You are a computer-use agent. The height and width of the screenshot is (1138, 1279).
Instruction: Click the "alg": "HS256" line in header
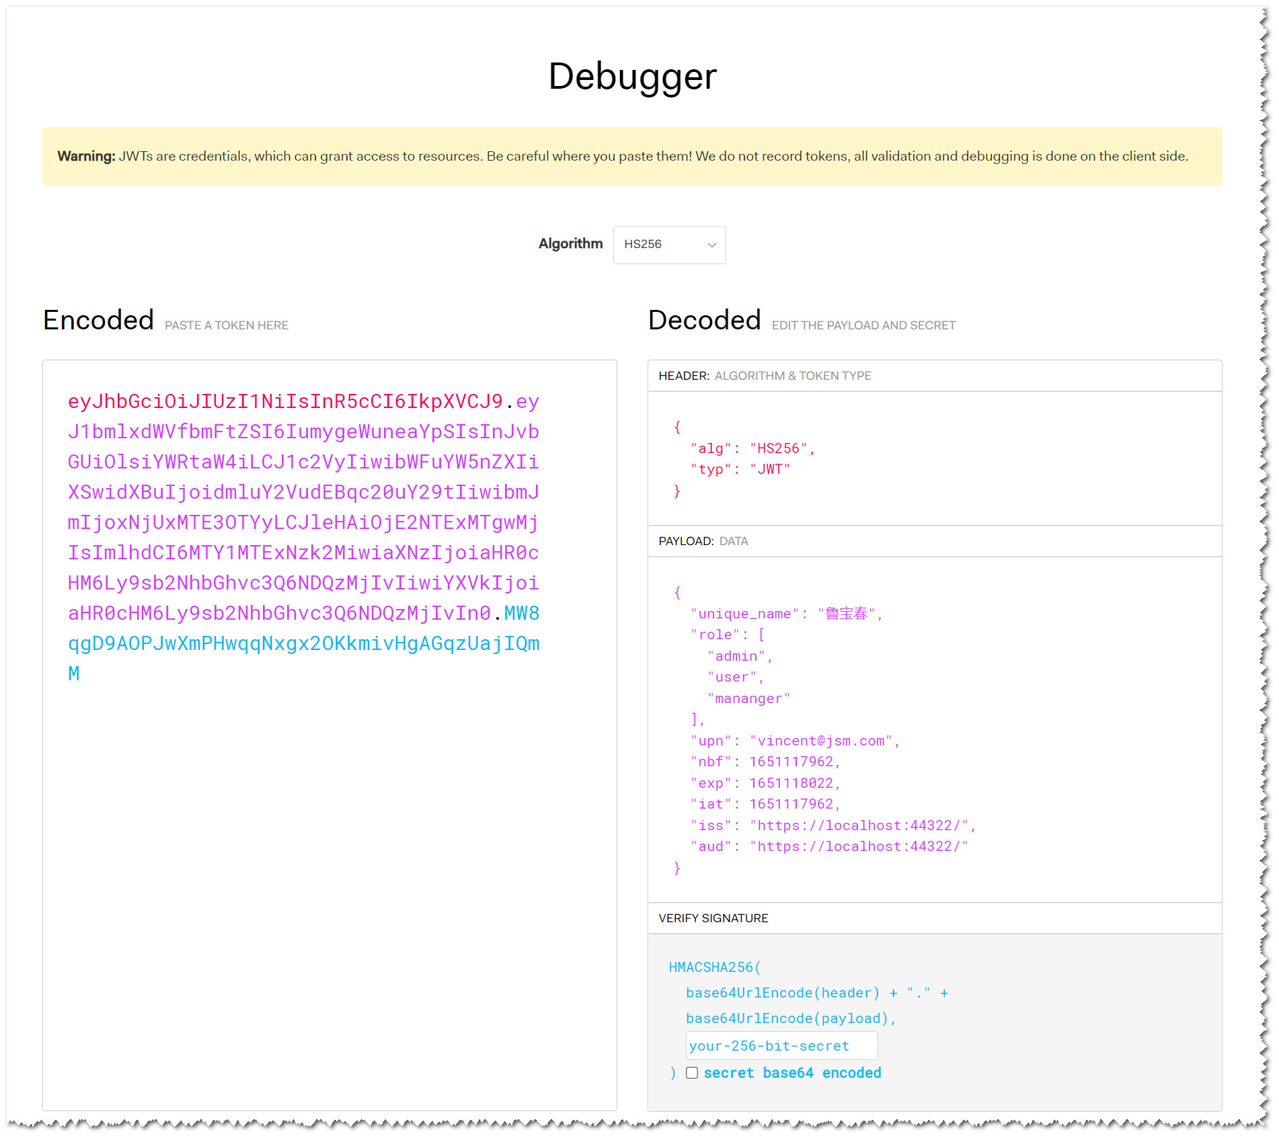752,448
